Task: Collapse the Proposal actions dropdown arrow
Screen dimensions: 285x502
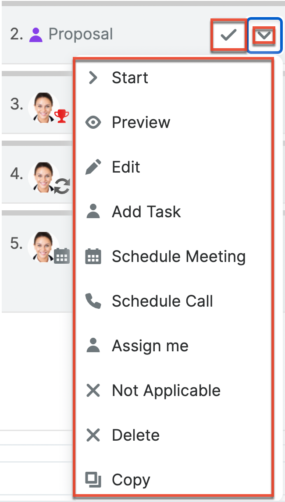Action: click(x=264, y=35)
